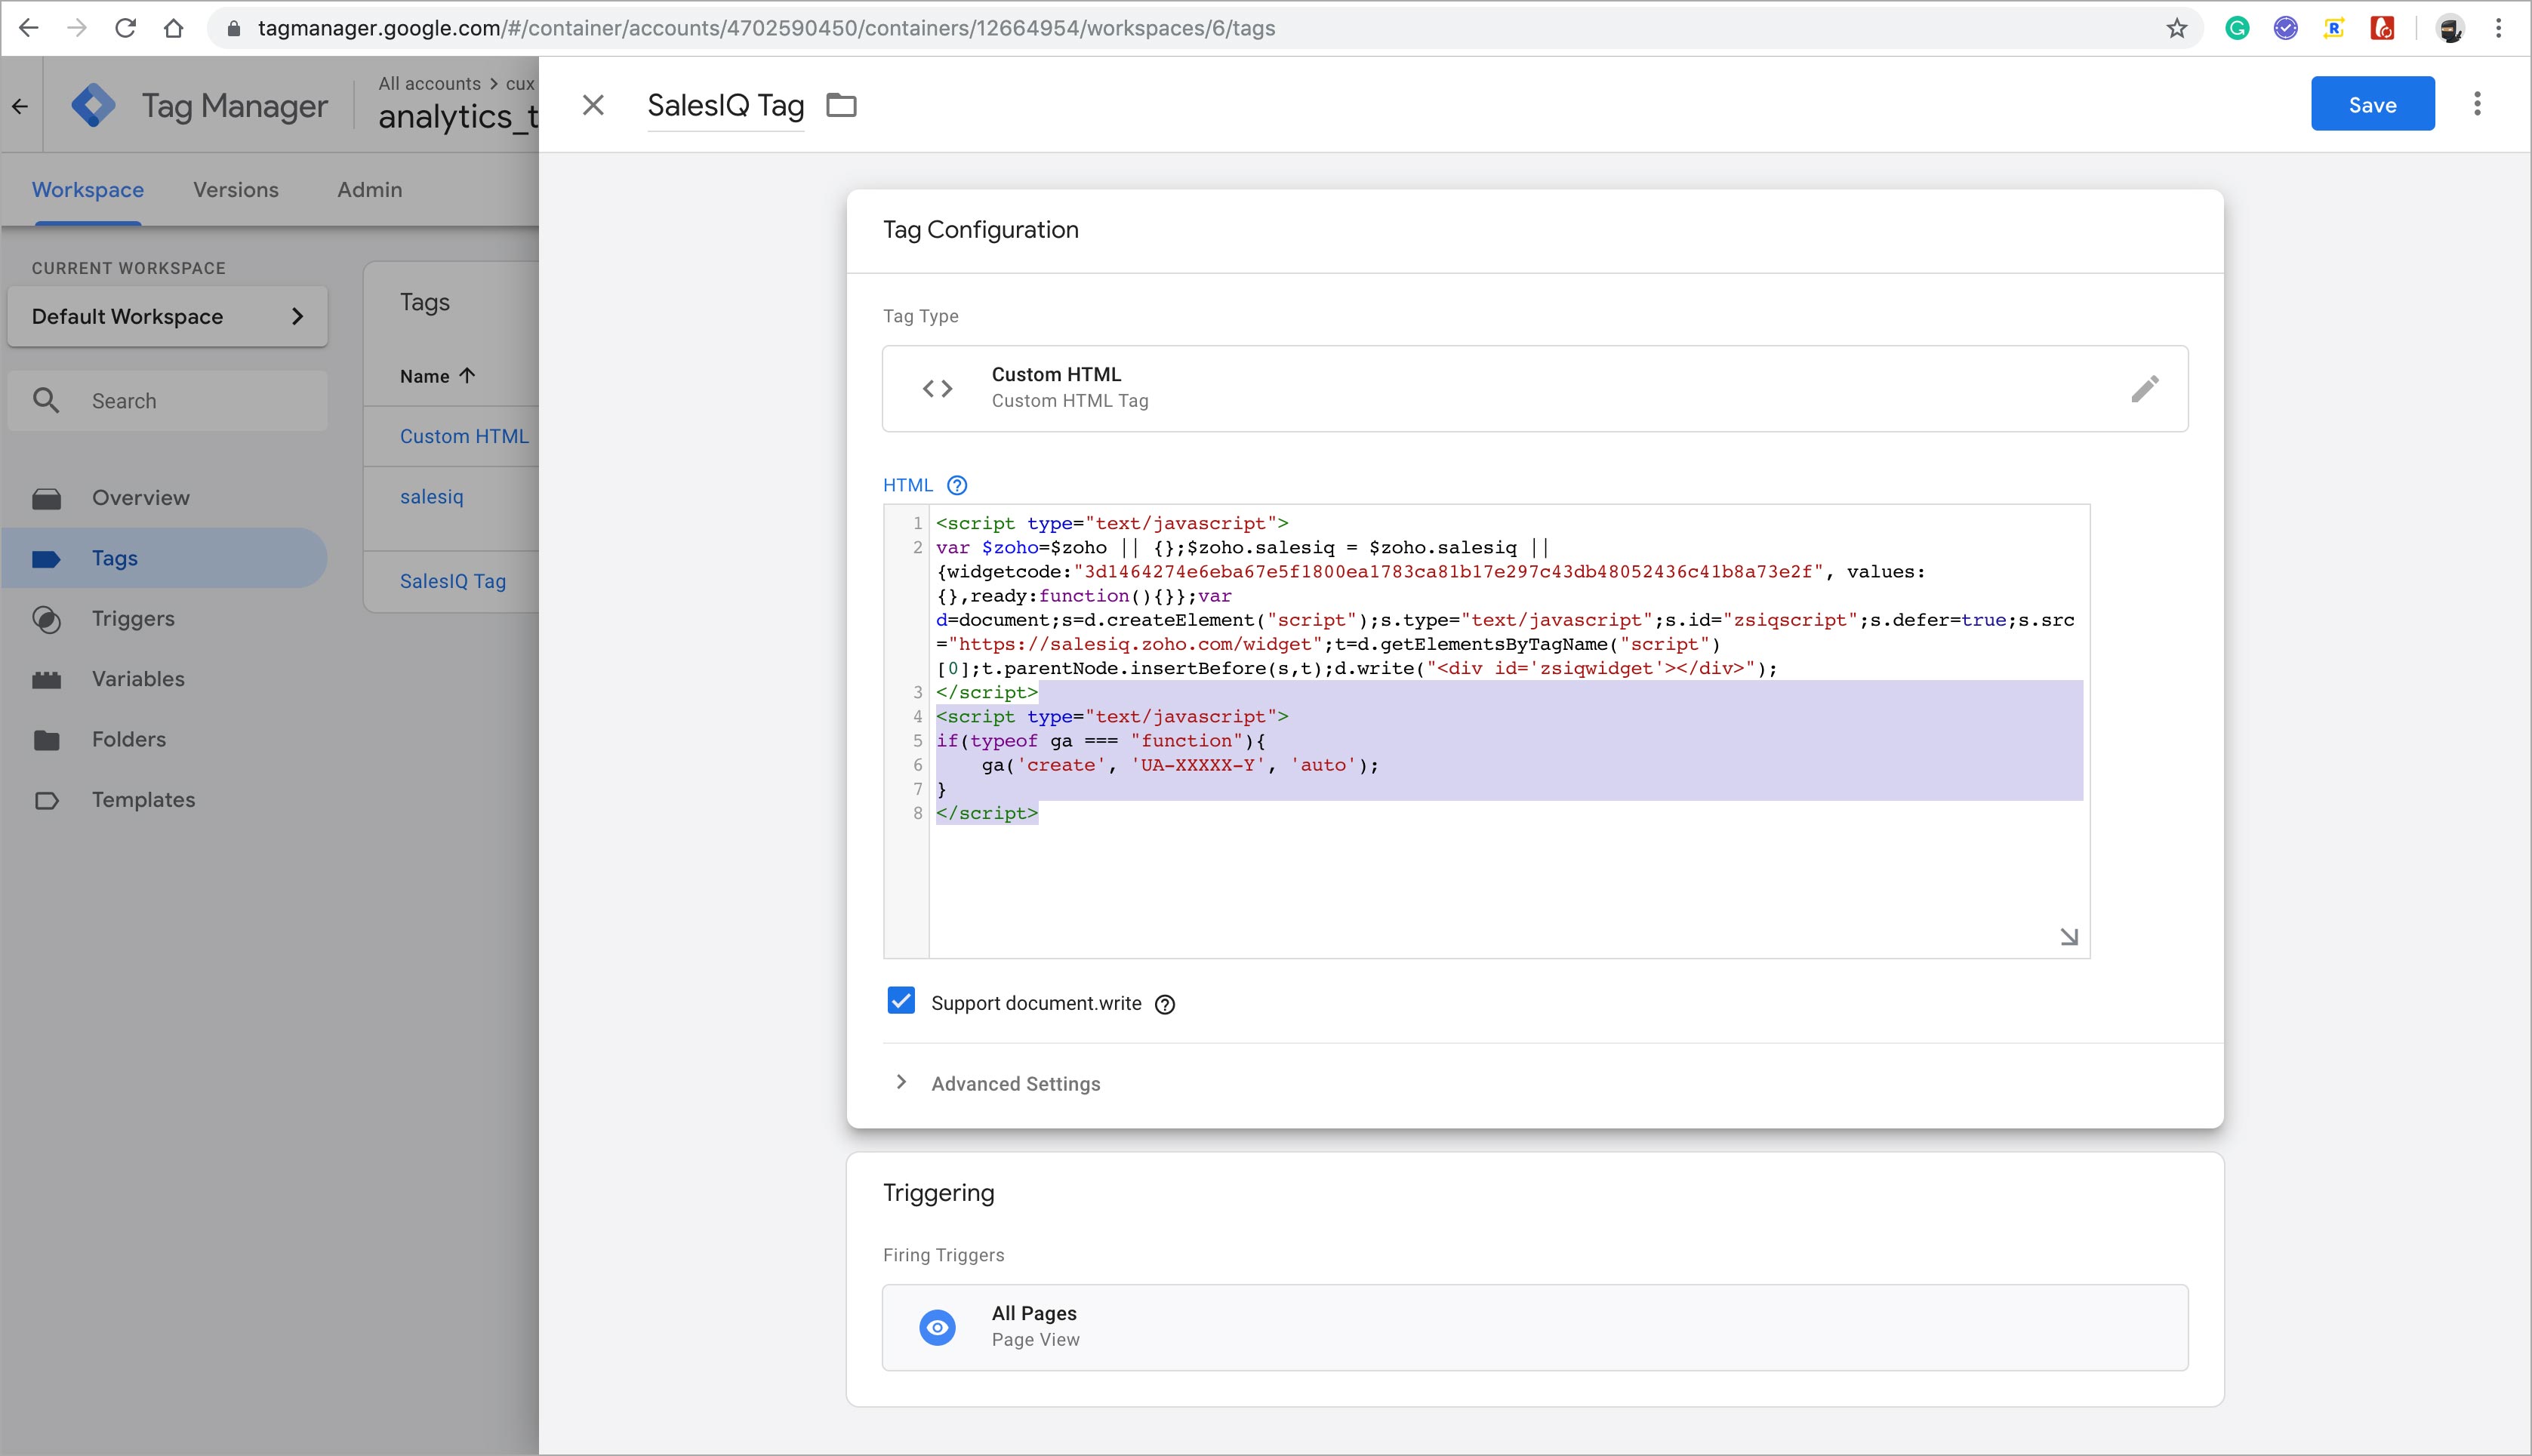
Task: Open the HTML field help icon
Action: [957, 485]
